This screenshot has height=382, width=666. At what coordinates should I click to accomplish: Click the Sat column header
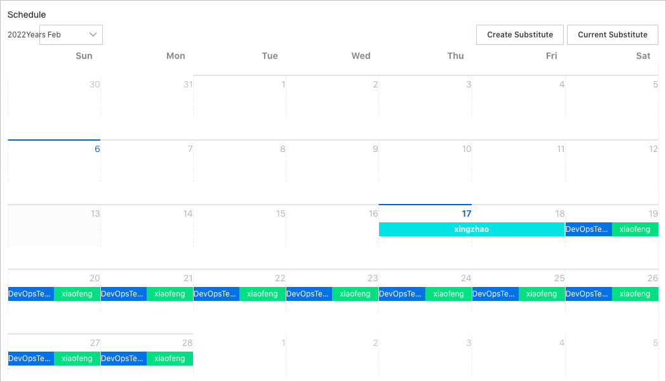pyautogui.click(x=643, y=56)
